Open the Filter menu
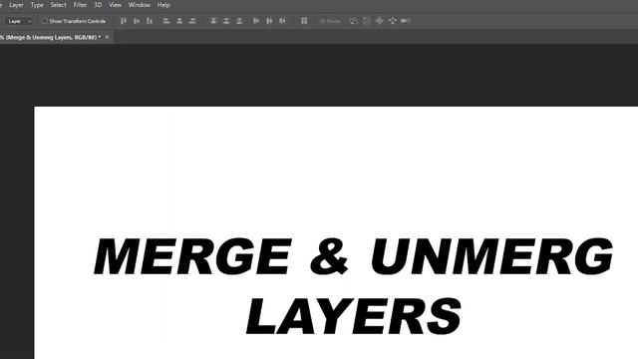This screenshot has width=638, height=359. tap(80, 5)
